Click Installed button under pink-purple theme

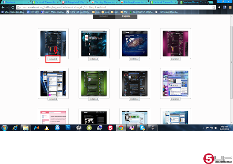(x=175, y=59)
